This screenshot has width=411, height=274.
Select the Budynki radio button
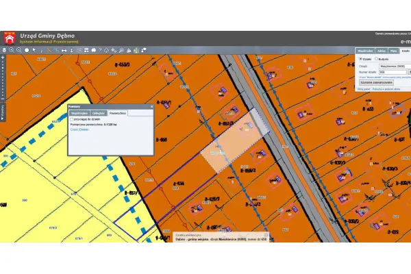(376, 59)
